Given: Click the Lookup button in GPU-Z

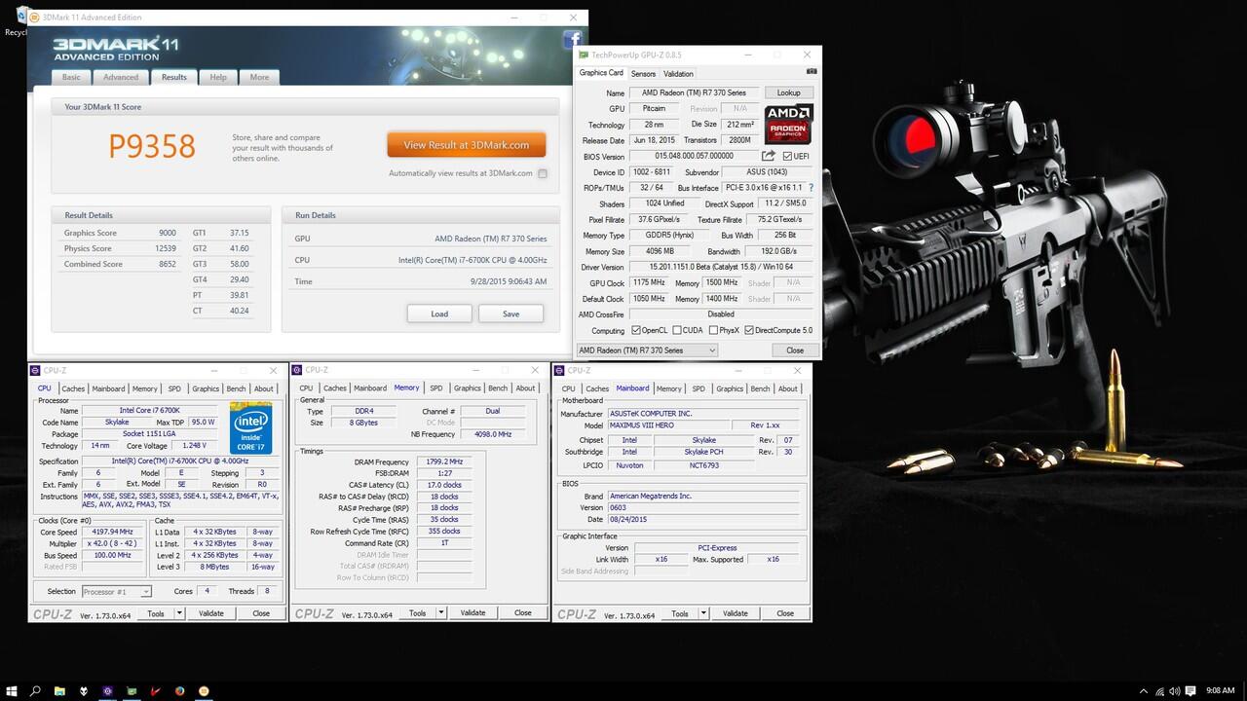Looking at the screenshot, I should point(788,92).
